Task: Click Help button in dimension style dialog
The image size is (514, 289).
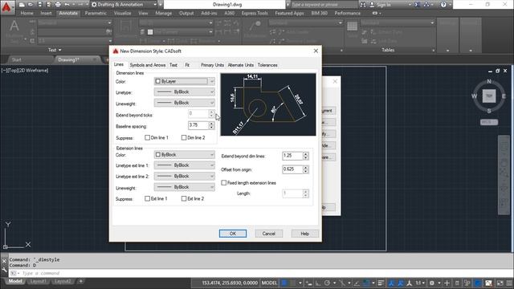Action: (x=305, y=234)
